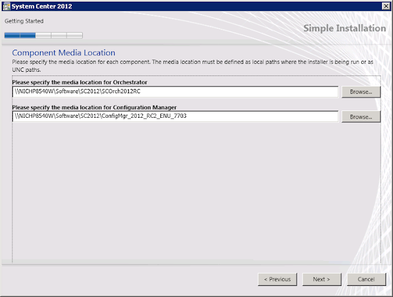The image size is (393, 297).
Task: Click the Getting Started label
Action: pos(24,21)
